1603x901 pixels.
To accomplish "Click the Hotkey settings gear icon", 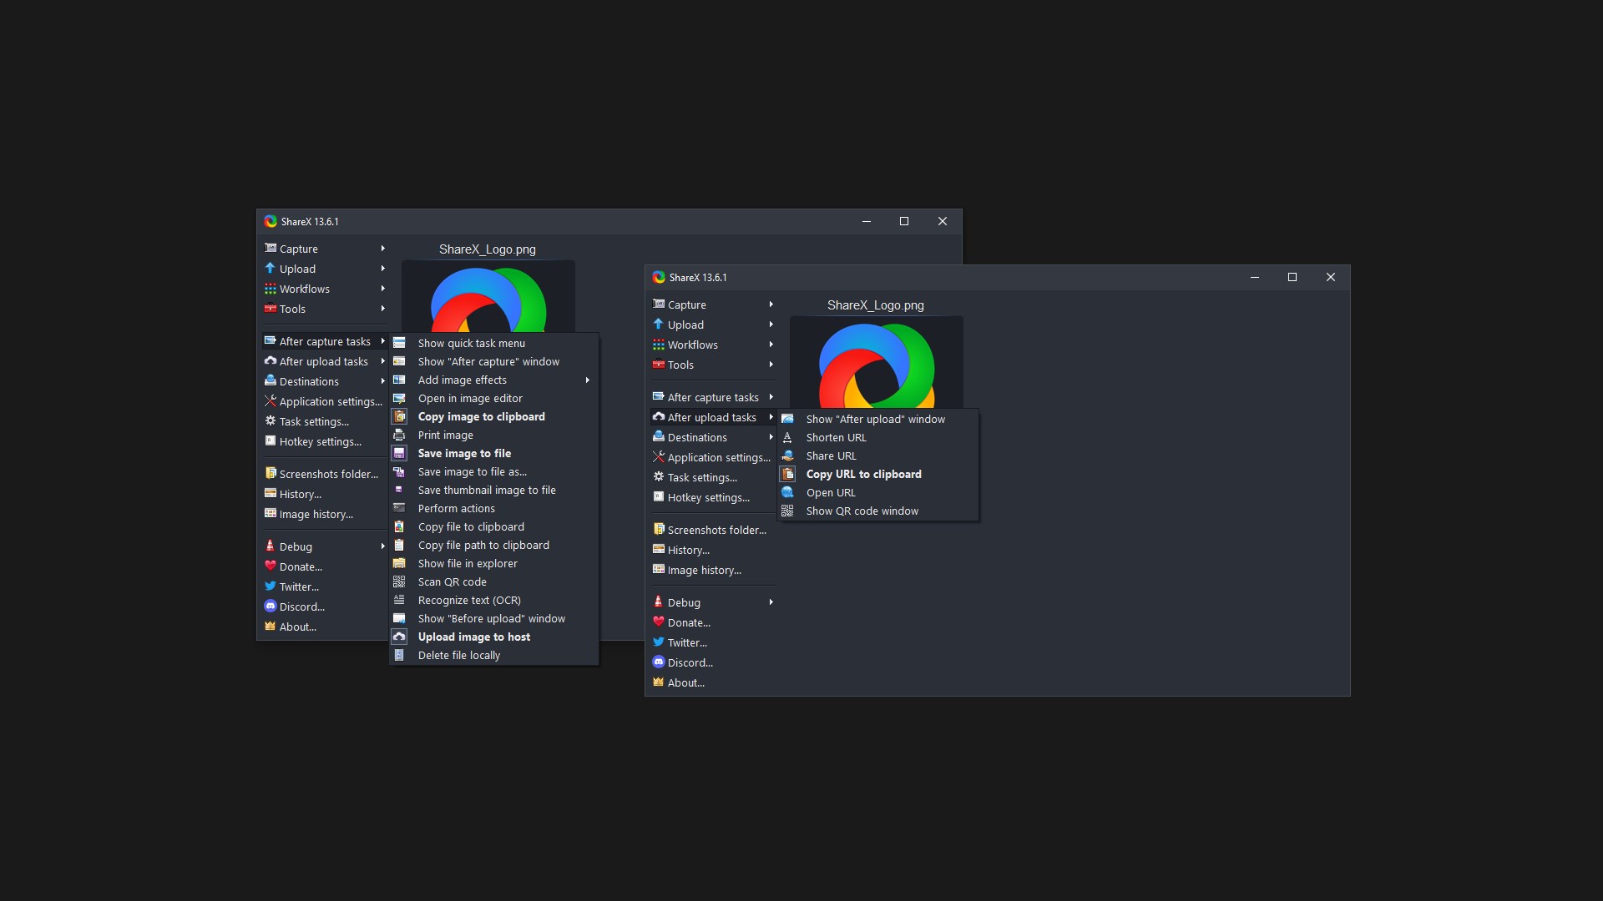I will tap(271, 441).
